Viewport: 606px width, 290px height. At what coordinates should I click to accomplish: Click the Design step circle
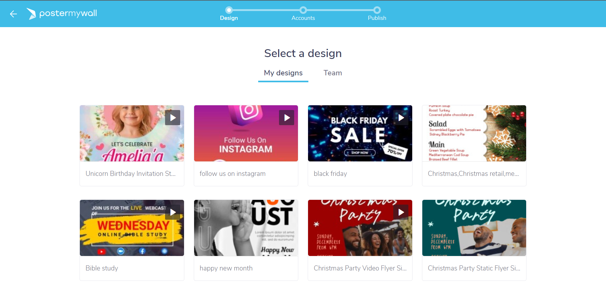click(x=229, y=10)
